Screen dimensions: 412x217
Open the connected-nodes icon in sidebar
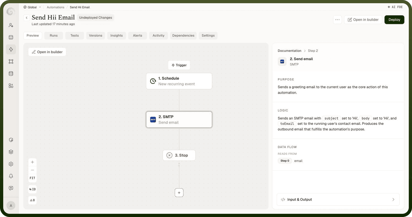[x=11, y=61]
